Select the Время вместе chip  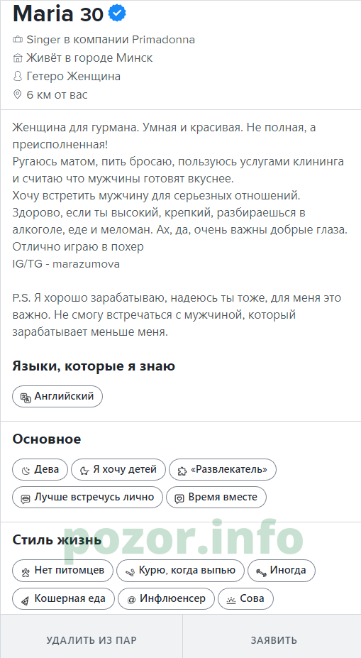pos(216,498)
